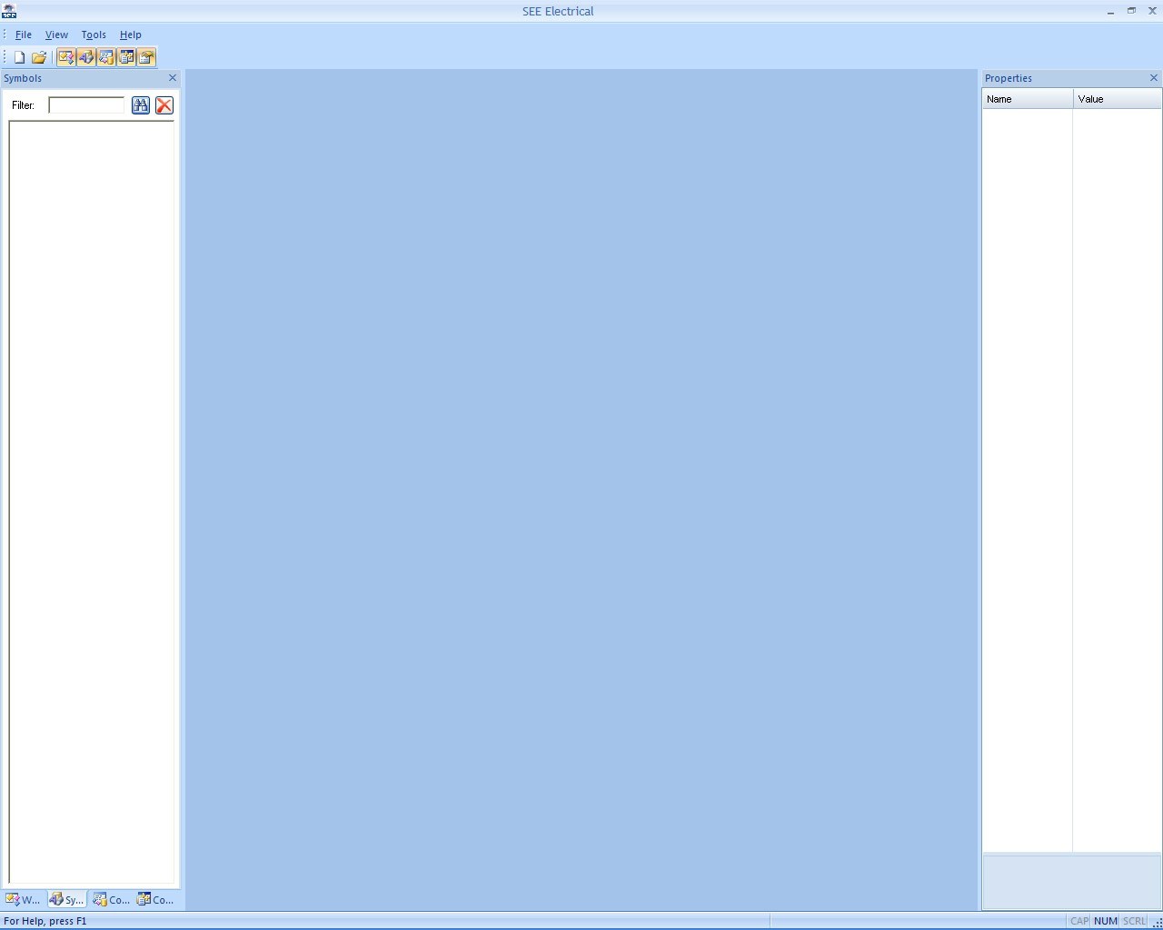Toggle the Properties pane toolbar button

[x=145, y=57]
